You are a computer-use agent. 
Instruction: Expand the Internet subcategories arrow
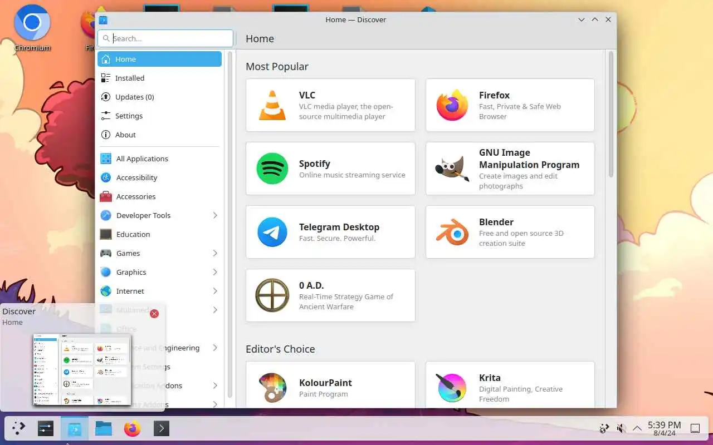(215, 291)
